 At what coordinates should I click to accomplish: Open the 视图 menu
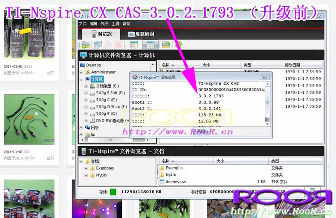coord(104,24)
